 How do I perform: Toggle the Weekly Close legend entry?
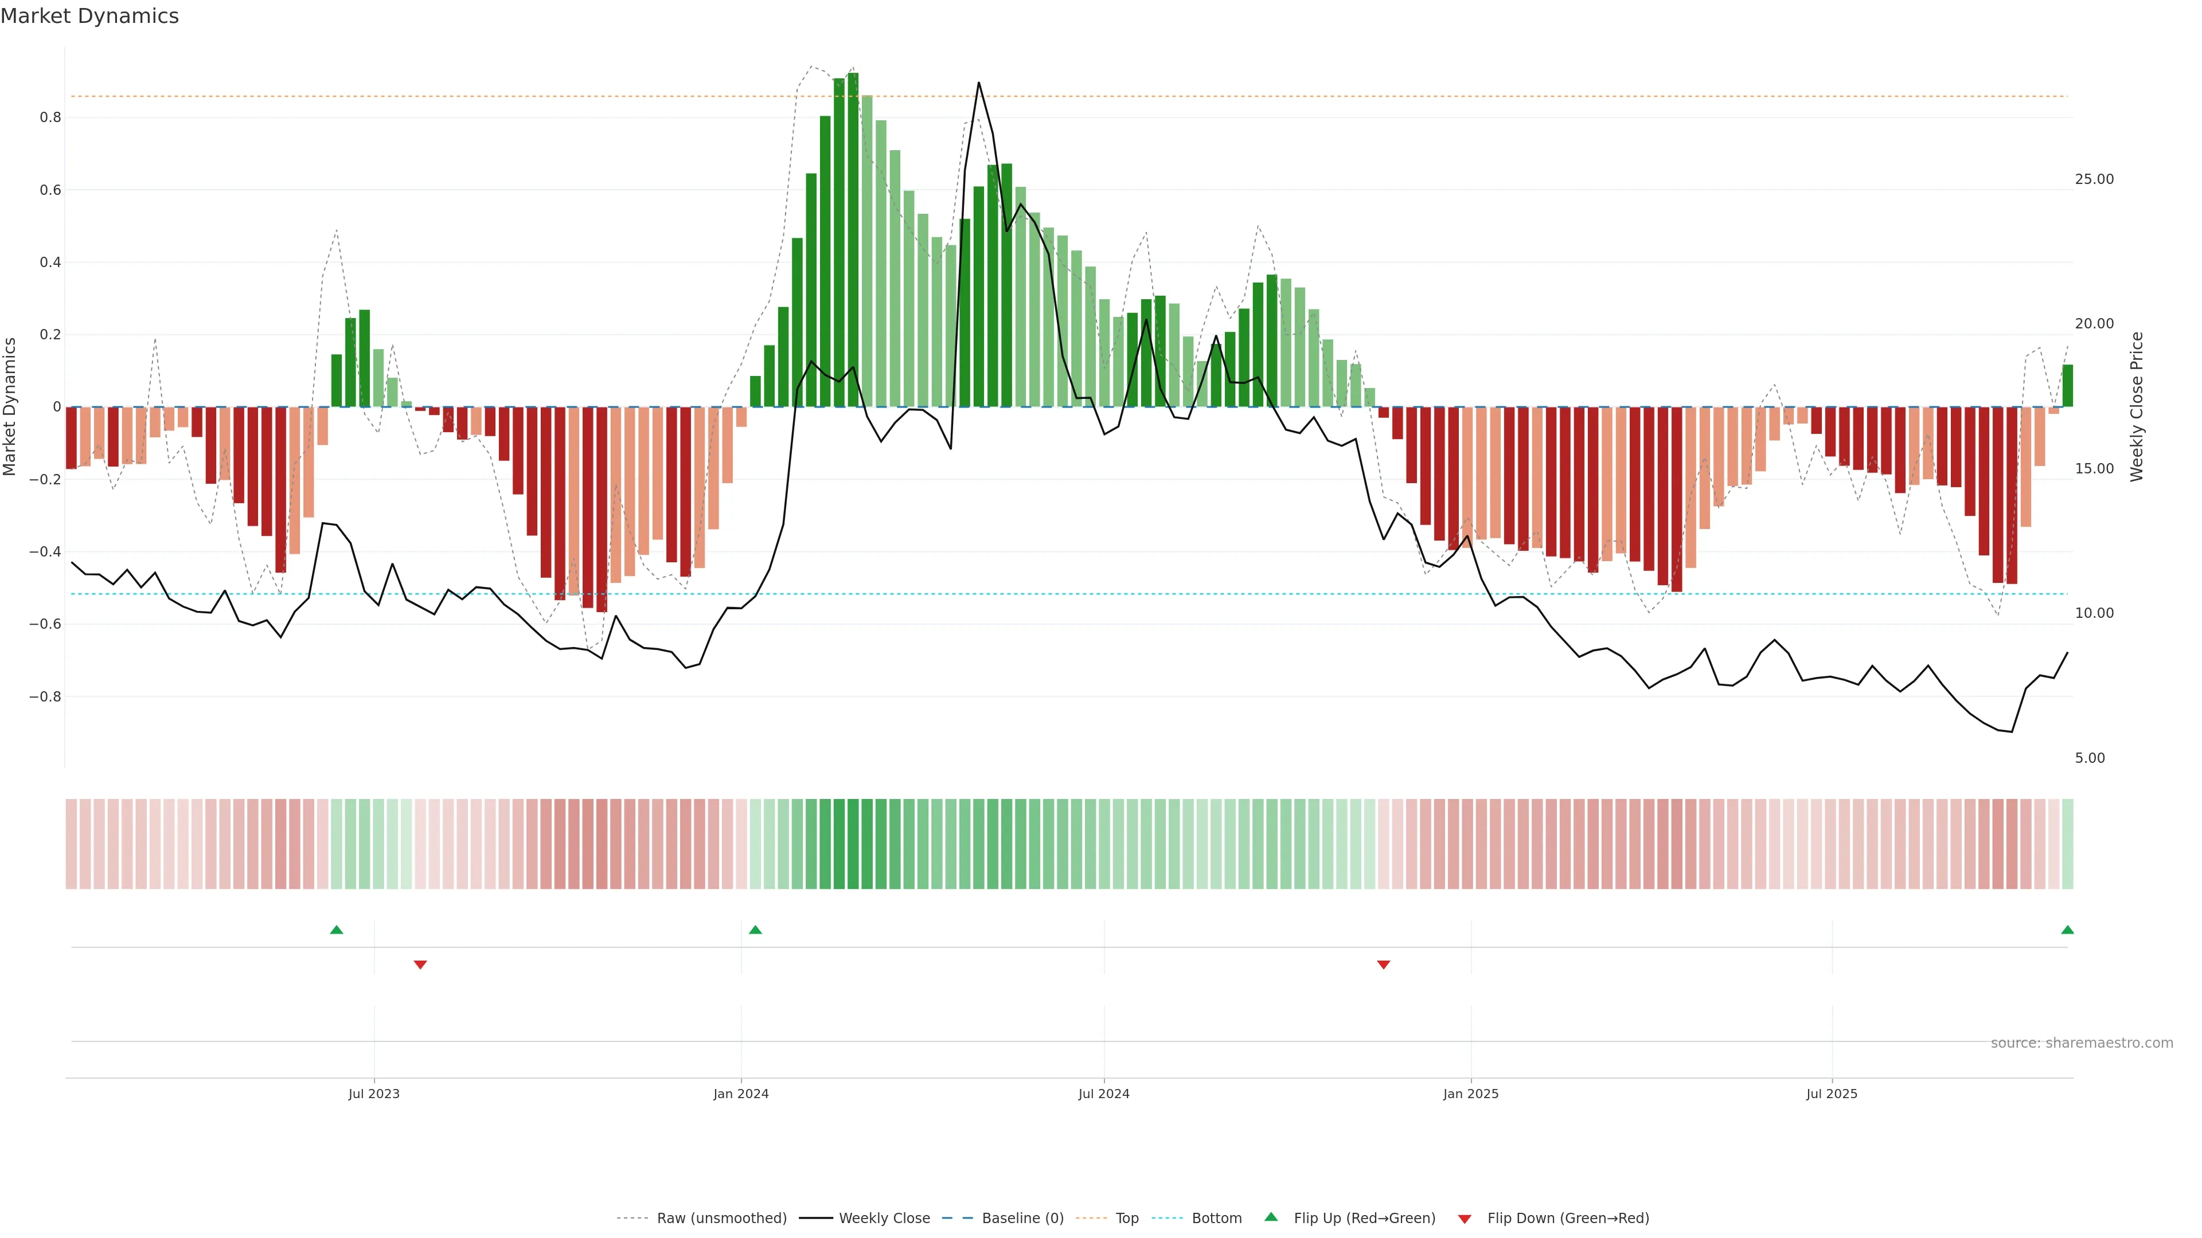(x=884, y=1219)
